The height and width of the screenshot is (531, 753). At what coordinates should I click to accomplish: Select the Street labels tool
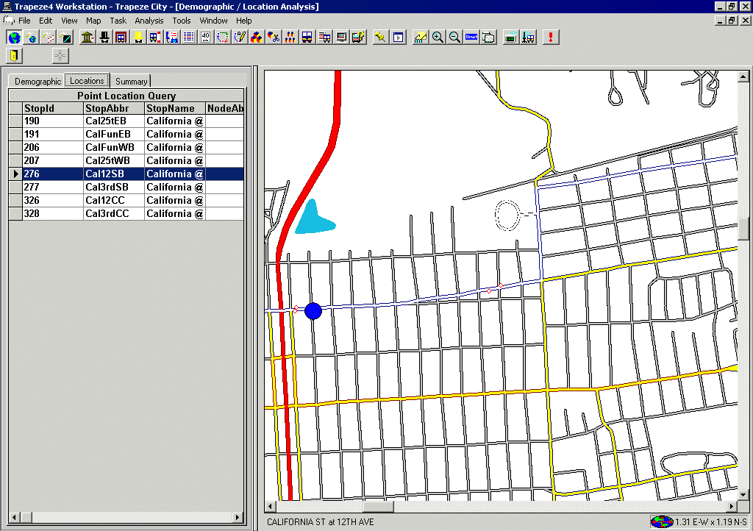(x=471, y=36)
